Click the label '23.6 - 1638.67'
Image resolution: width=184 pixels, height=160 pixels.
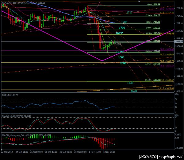pos(167,80)
